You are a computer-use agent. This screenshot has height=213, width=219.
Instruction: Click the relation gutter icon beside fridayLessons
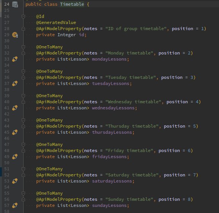[15, 157]
